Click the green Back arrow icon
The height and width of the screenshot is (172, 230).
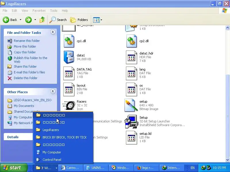pos(6,20)
